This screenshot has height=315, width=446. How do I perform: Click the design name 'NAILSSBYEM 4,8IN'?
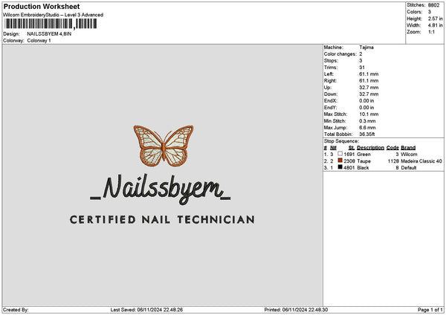point(49,34)
